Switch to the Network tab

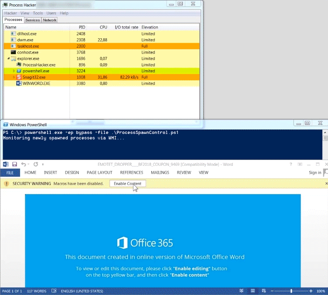[x=49, y=20]
